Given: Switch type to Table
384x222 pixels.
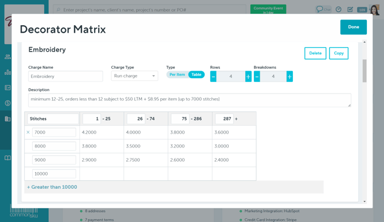Looking at the screenshot, I should coord(197,75).
